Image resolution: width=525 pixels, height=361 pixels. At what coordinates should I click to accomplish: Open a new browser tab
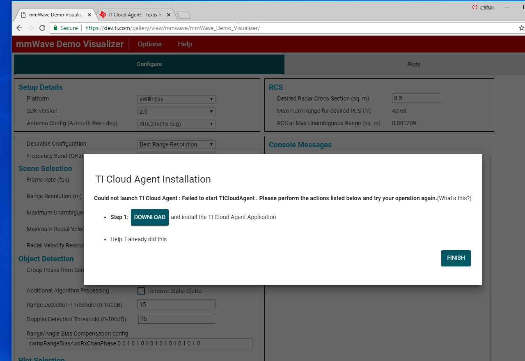184,15
